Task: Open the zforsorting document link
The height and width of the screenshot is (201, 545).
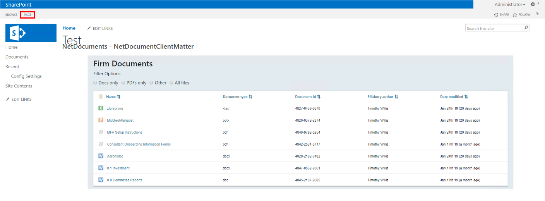Action: [x=115, y=108]
